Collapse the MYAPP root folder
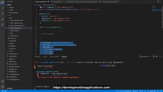 point(9,5)
